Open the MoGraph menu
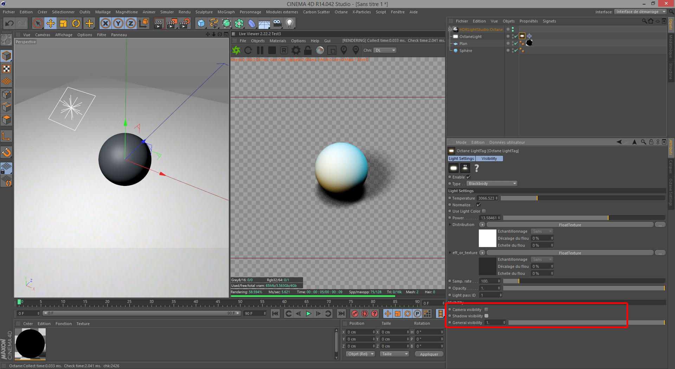 pos(226,12)
